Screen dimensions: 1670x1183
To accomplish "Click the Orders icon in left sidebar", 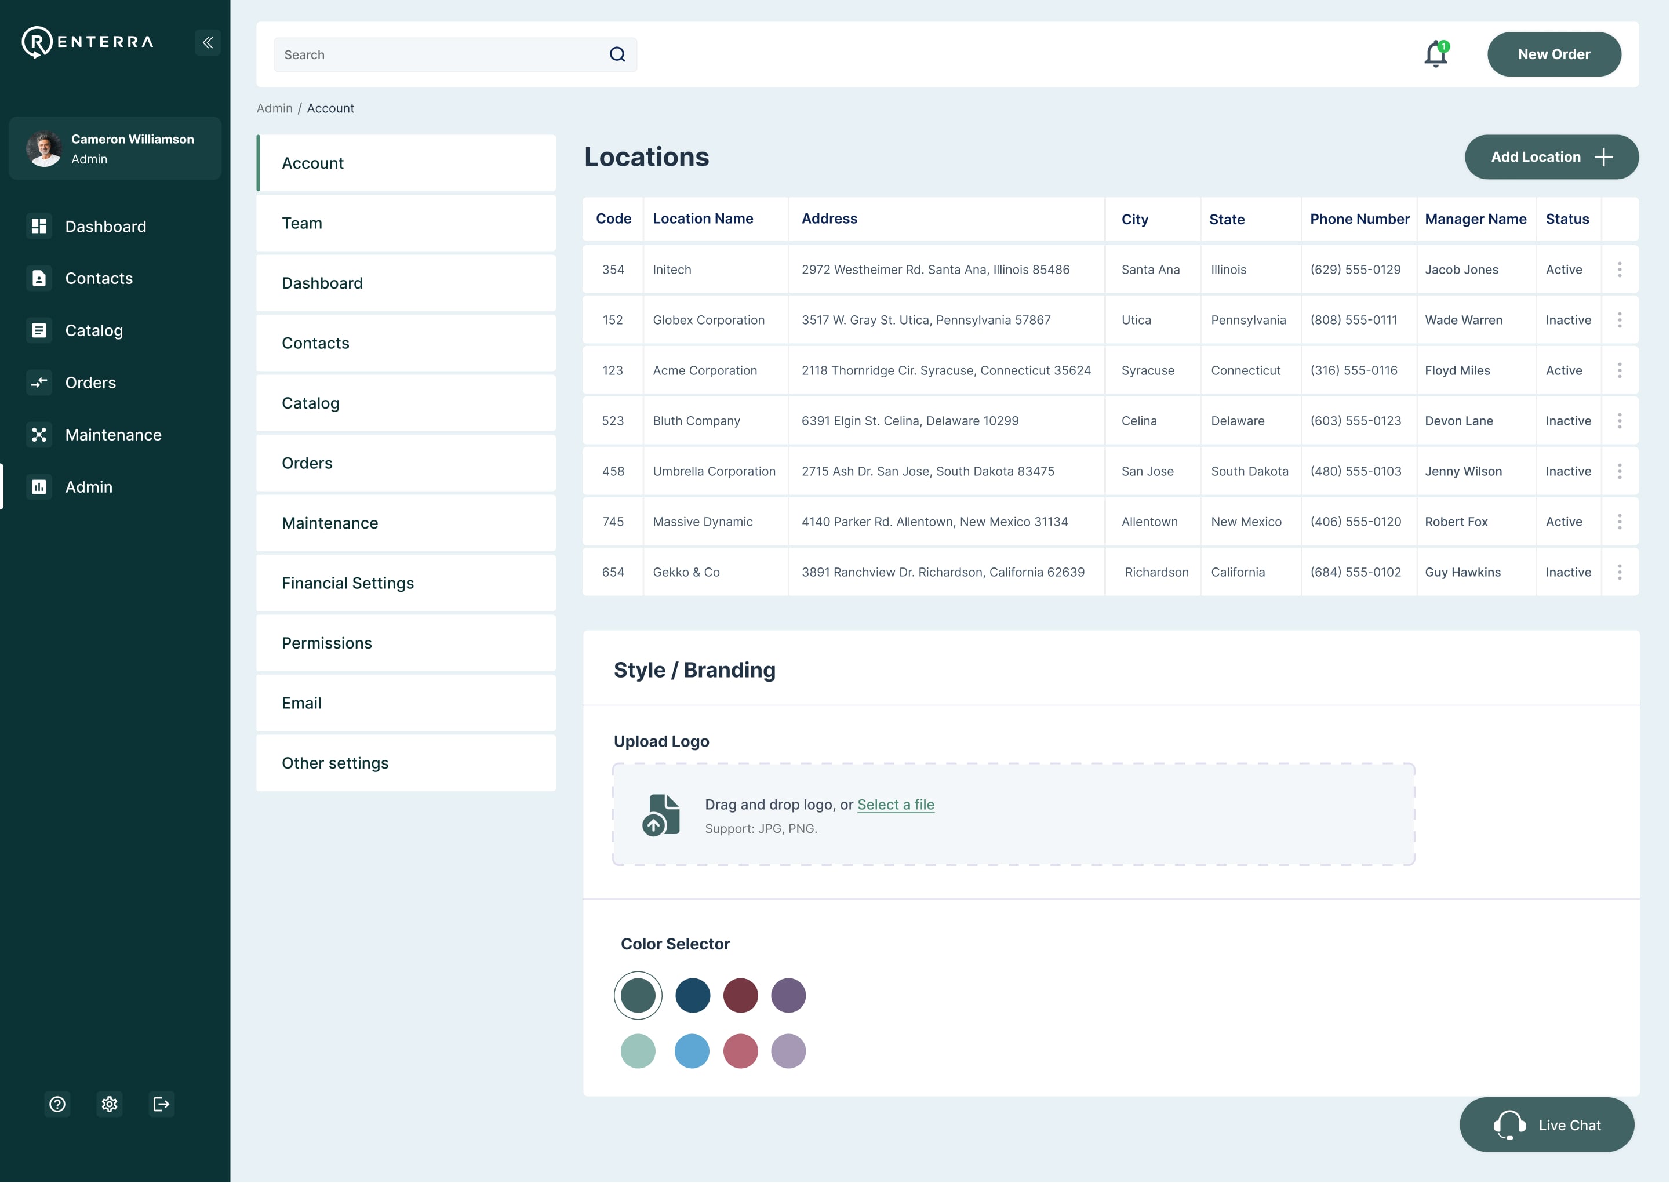I will coord(39,383).
